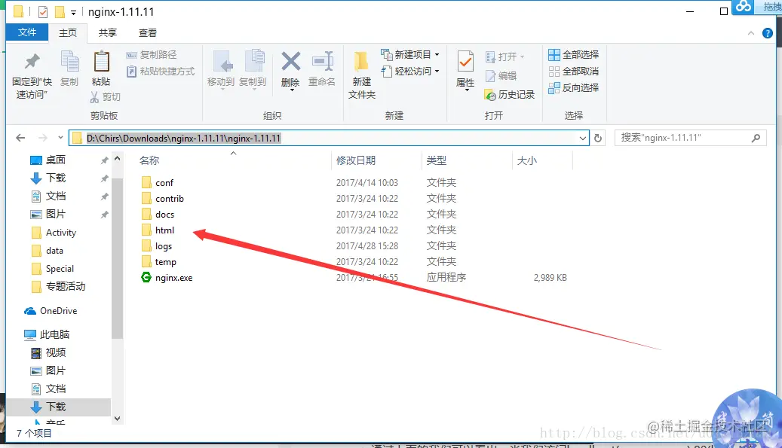Click Select none
The height and width of the screenshot is (448, 782).
click(574, 72)
